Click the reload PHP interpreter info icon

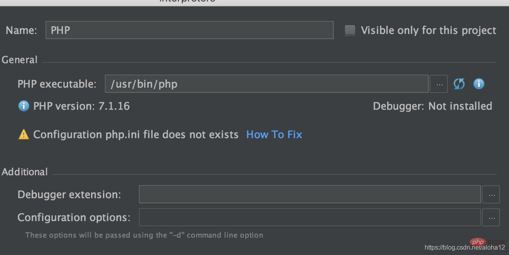coord(459,84)
